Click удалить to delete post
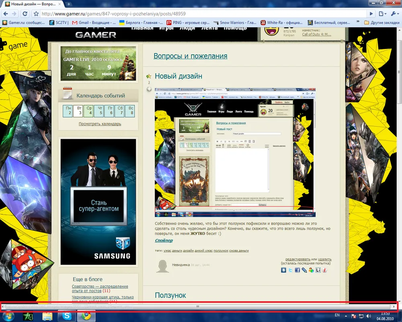Screen dimensions: 402x322 tap(325, 259)
